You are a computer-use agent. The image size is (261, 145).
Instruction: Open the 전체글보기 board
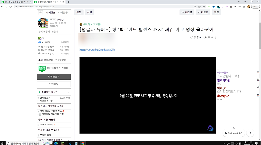[46, 97]
